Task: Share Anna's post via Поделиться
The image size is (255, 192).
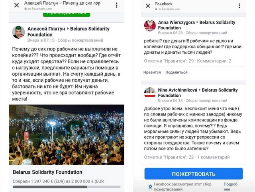Action: click(x=176, y=72)
